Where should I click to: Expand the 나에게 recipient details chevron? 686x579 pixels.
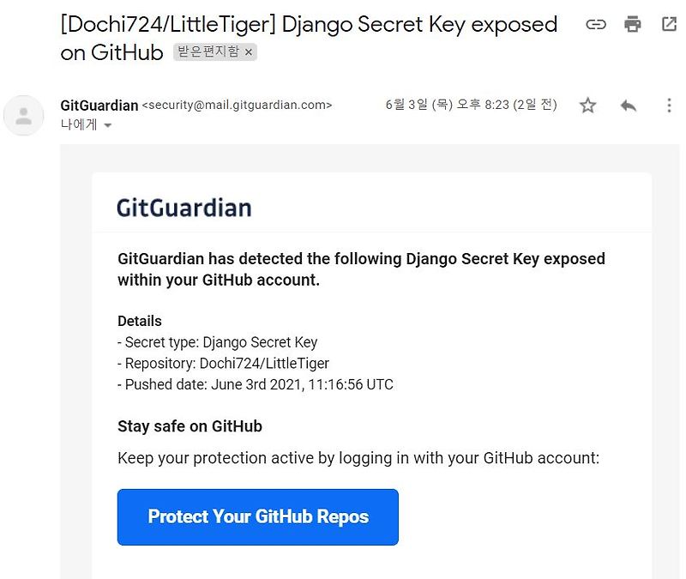coord(107,126)
